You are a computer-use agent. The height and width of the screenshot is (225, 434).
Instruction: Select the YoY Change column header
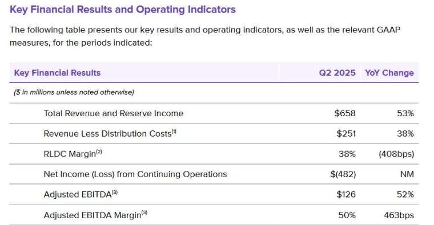(389, 73)
